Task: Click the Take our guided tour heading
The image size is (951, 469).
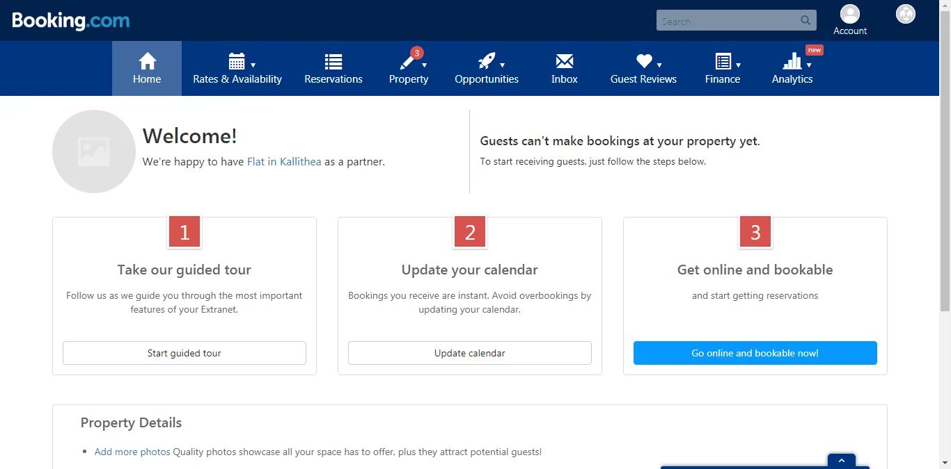Action: tap(184, 270)
